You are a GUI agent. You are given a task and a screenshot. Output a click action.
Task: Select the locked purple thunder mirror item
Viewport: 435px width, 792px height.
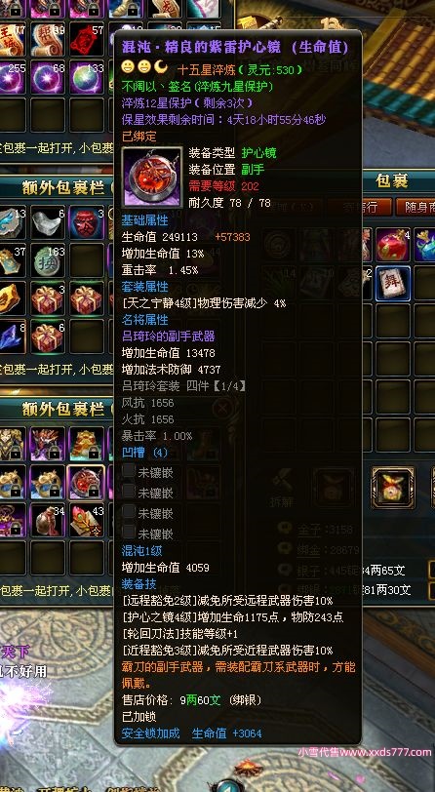[87, 482]
